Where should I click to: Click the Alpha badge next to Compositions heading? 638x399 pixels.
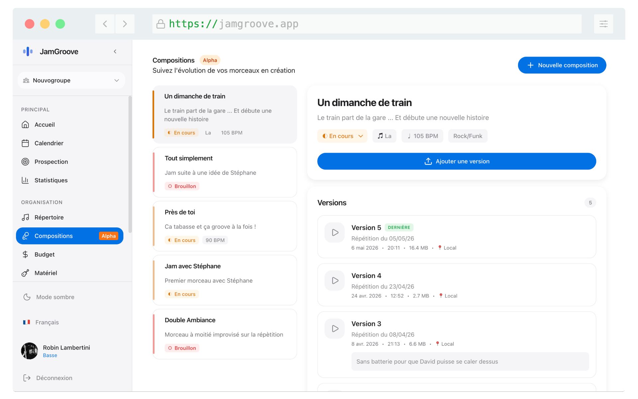coord(210,60)
